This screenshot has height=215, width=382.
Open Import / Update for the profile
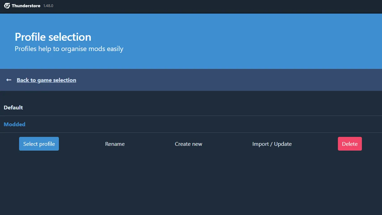click(272, 144)
